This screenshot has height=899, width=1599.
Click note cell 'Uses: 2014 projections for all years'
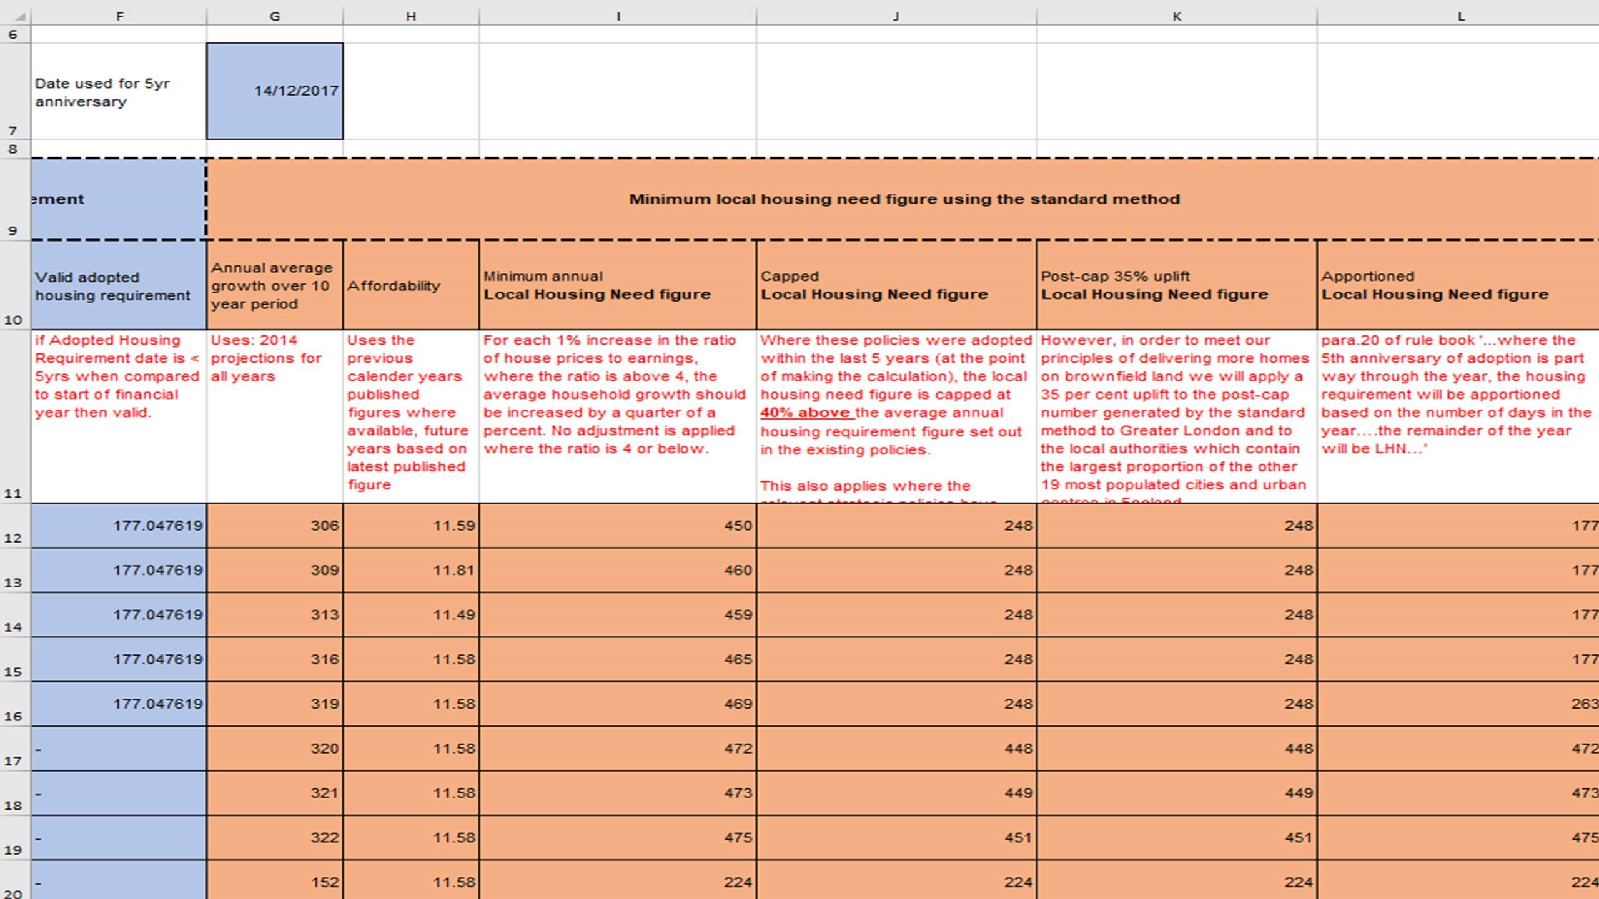point(275,416)
